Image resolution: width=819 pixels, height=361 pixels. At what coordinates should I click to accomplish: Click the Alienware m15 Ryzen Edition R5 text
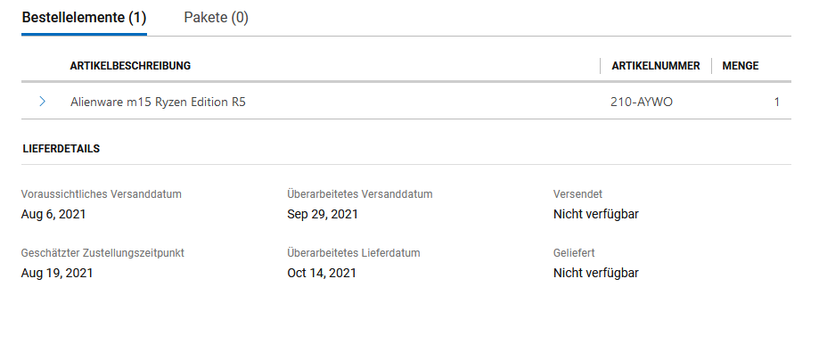(158, 102)
